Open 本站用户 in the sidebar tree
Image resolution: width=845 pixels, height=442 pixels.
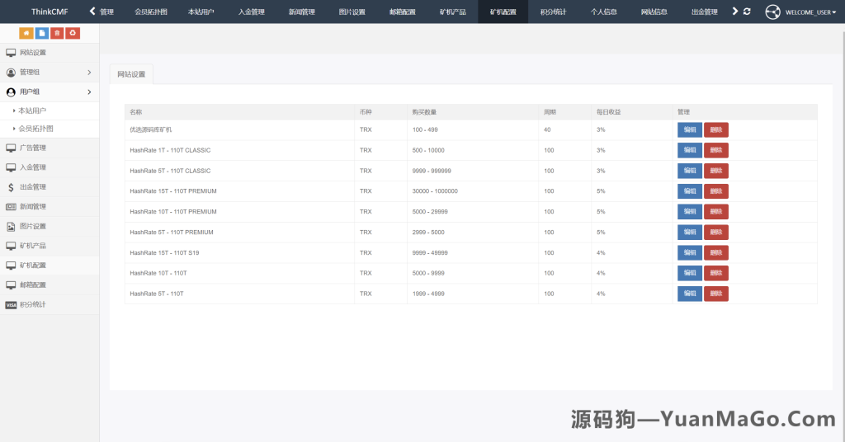(33, 110)
